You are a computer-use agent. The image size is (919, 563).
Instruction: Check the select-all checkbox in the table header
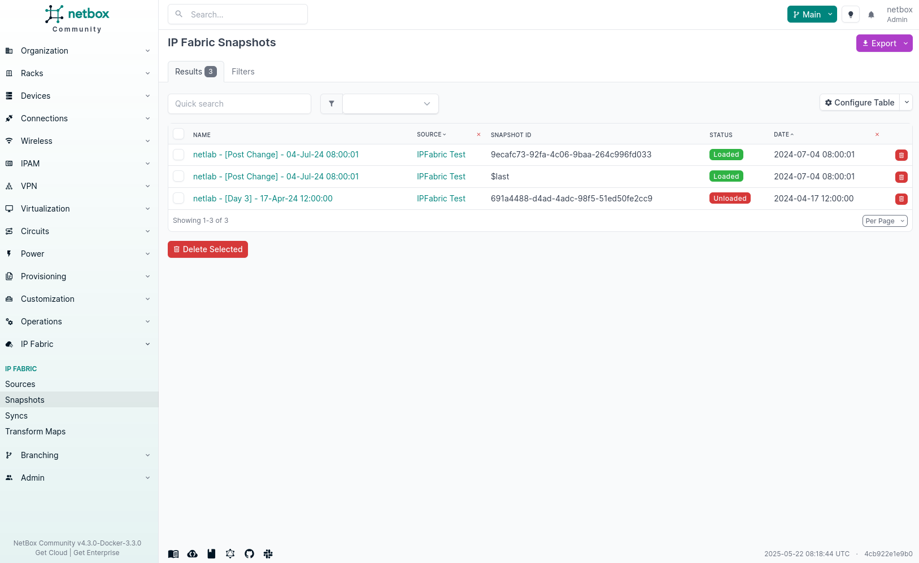point(178,134)
